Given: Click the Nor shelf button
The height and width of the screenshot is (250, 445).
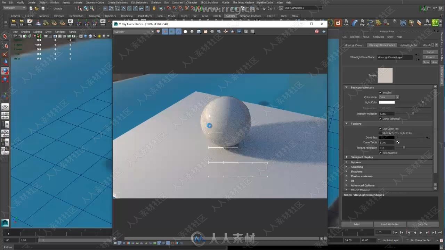Looking at the screenshot, I should point(103,23).
